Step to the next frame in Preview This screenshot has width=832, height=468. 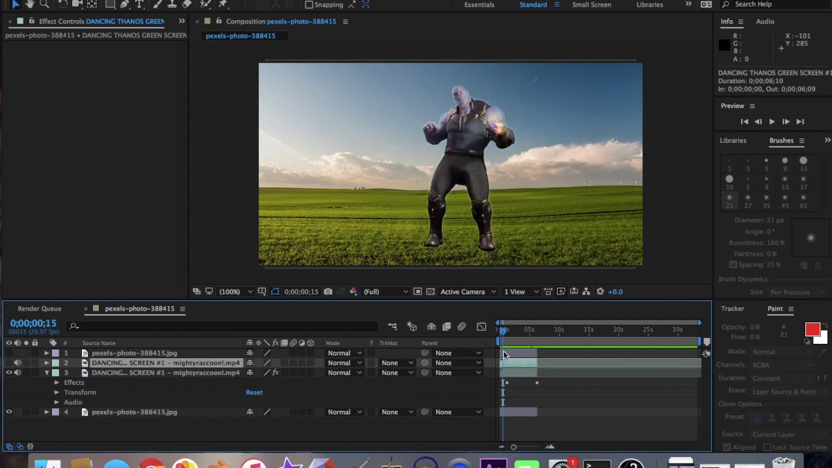[x=786, y=122]
